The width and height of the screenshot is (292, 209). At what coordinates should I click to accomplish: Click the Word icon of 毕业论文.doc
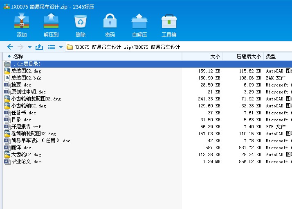pos(7,161)
